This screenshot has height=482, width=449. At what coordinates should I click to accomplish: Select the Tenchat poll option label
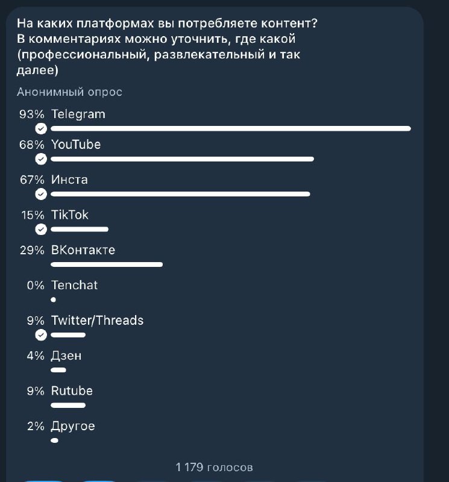pyautogui.click(x=74, y=285)
